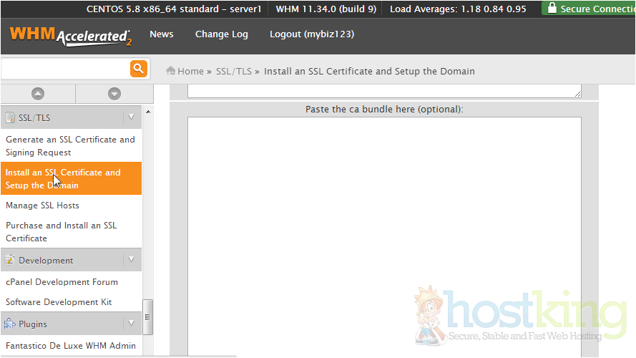Click the SSL/TLS breadcrumb link

tap(234, 71)
